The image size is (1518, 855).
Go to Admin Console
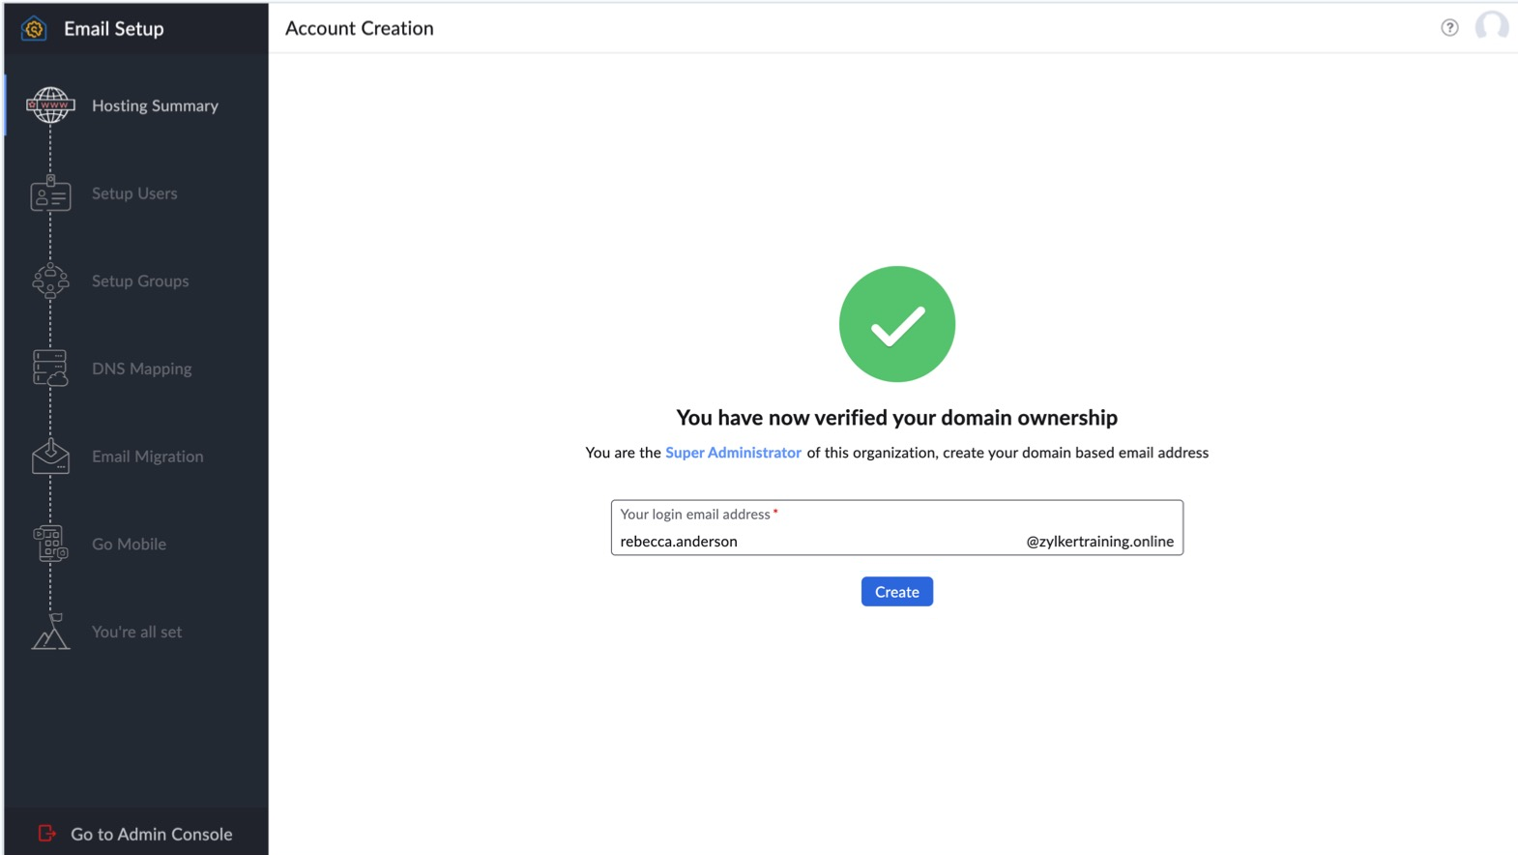tap(151, 833)
